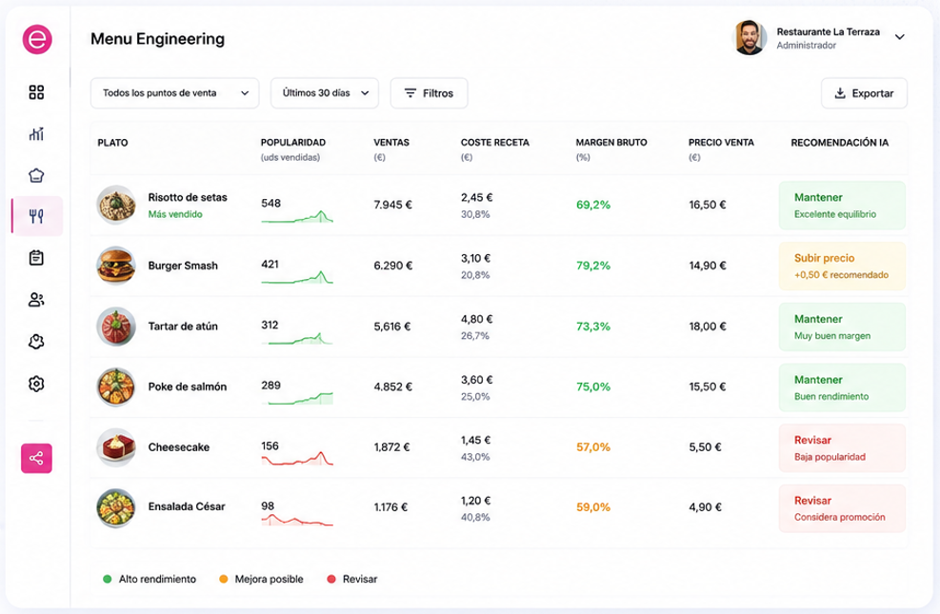Click 'Mantener Buen rendimiento' recommendation
The height and width of the screenshot is (614, 940).
coord(842,387)
